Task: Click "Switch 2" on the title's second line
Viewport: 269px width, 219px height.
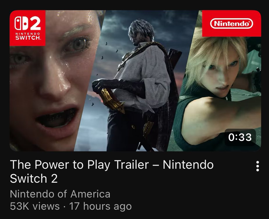Action: [x=34, y=179]
